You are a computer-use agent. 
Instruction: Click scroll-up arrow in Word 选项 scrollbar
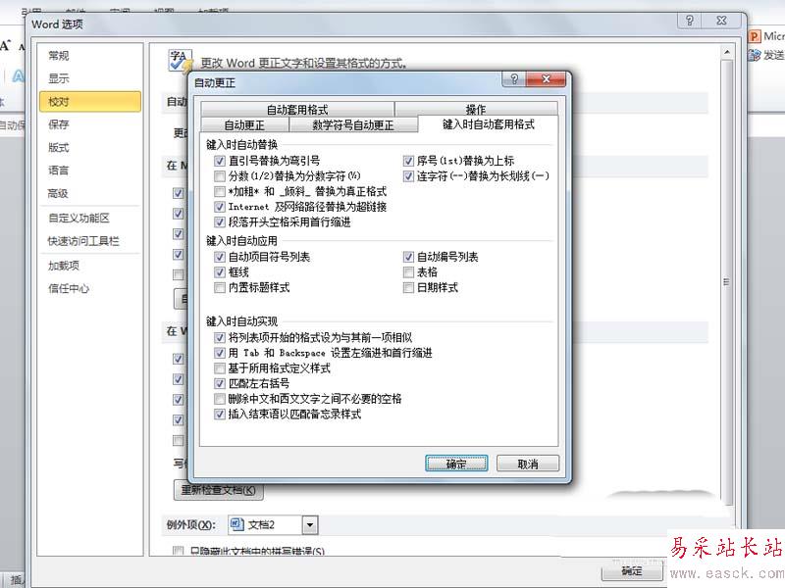(x=727, y=52)
